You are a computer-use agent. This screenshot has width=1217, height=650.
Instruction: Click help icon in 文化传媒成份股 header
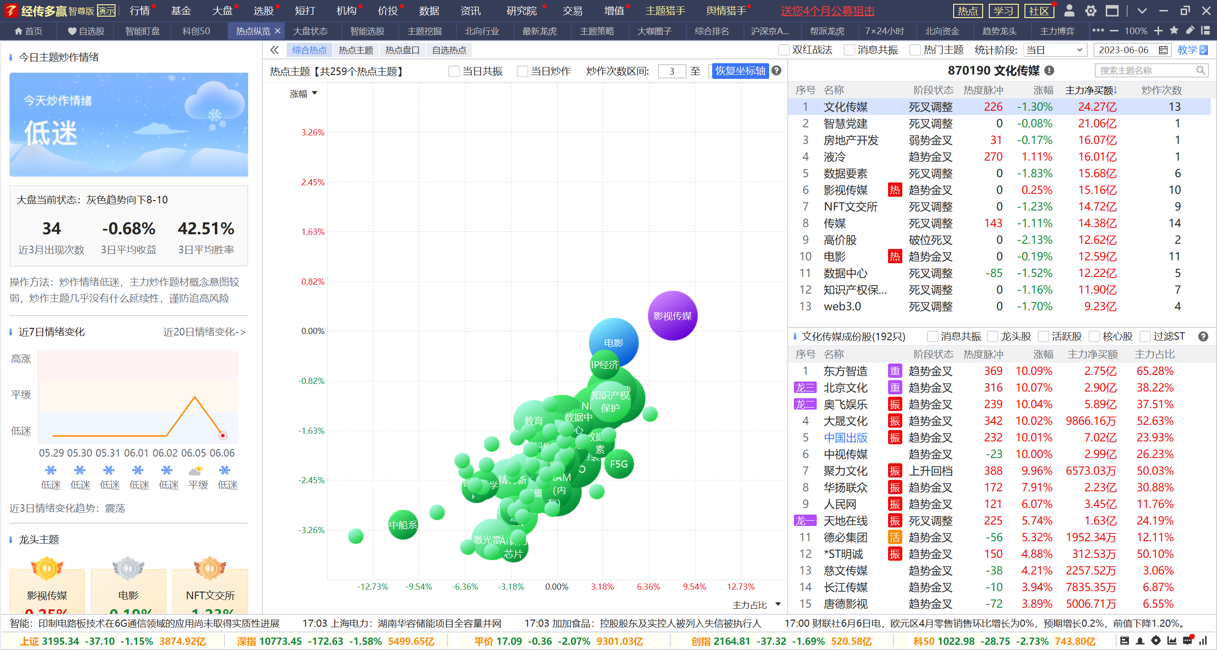pyautogui.click(x=1203, y=336)
